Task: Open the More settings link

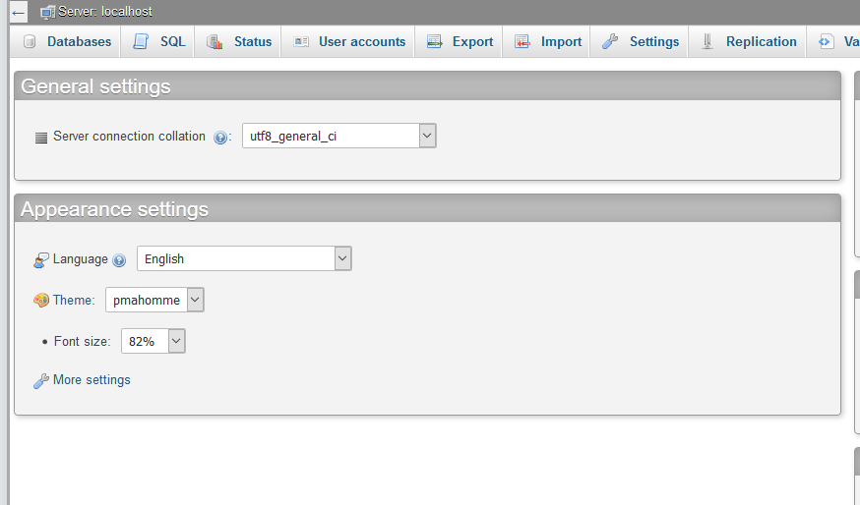Action: pyautogui.click(x=92, y=380)
